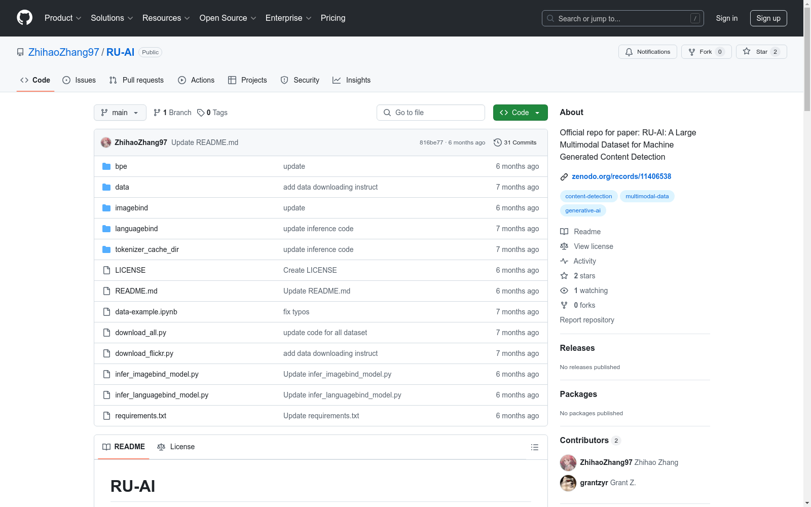Click the Sign up button
This screenshot has height=507, width=811.
coord(768,18)
